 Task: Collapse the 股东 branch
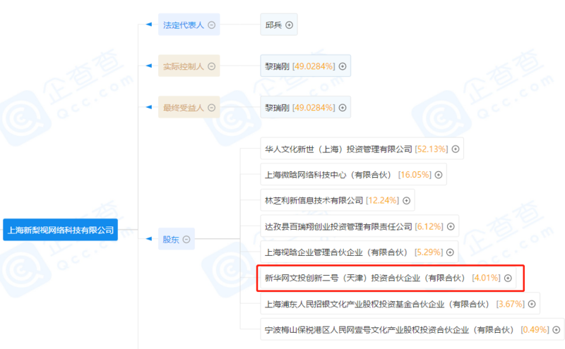pos(186,239)
